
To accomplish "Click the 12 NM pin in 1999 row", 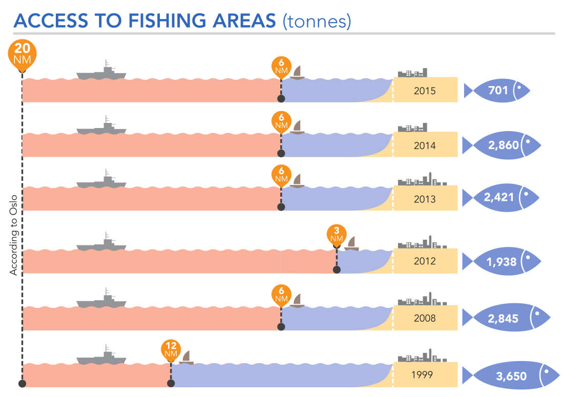I will 171,350.
